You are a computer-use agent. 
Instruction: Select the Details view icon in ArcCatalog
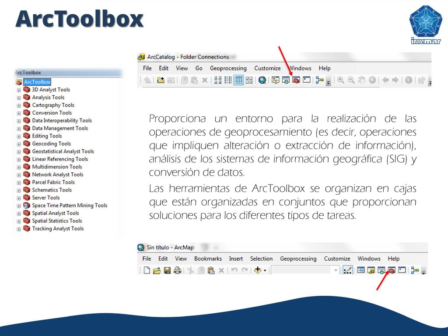[x=238, y=80]
